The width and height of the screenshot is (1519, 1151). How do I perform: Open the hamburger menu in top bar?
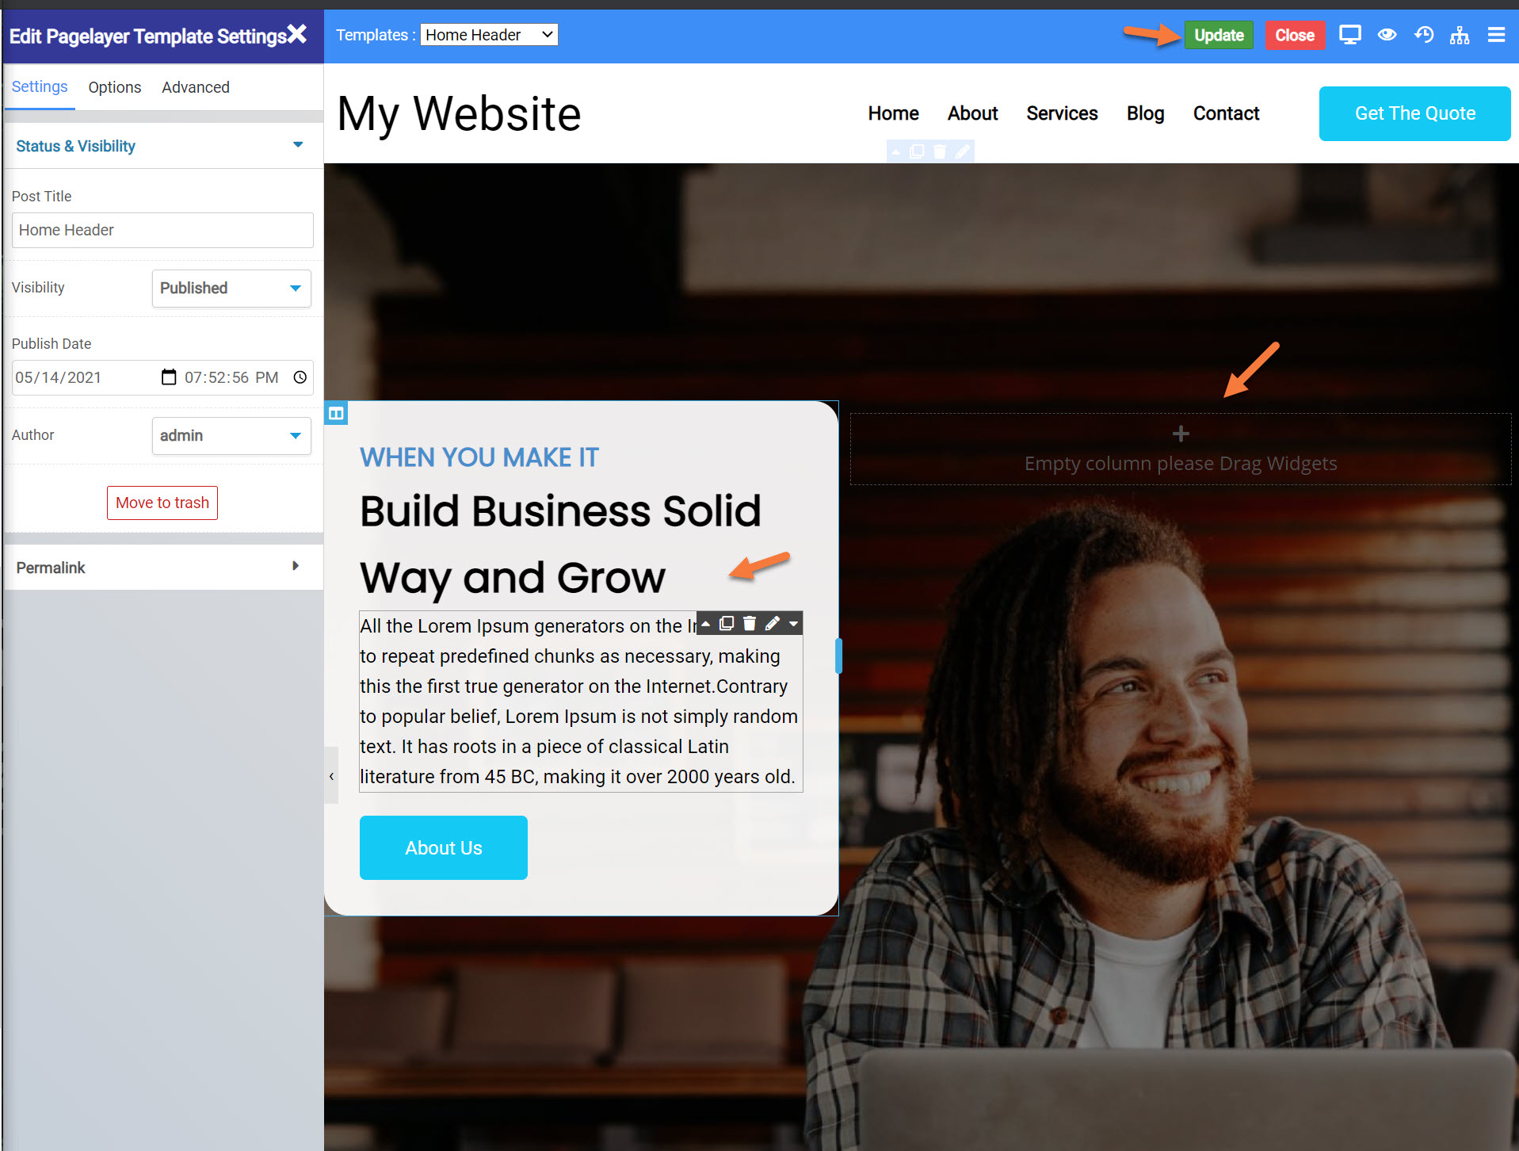pyautogui.click(x=1496, y=35)
